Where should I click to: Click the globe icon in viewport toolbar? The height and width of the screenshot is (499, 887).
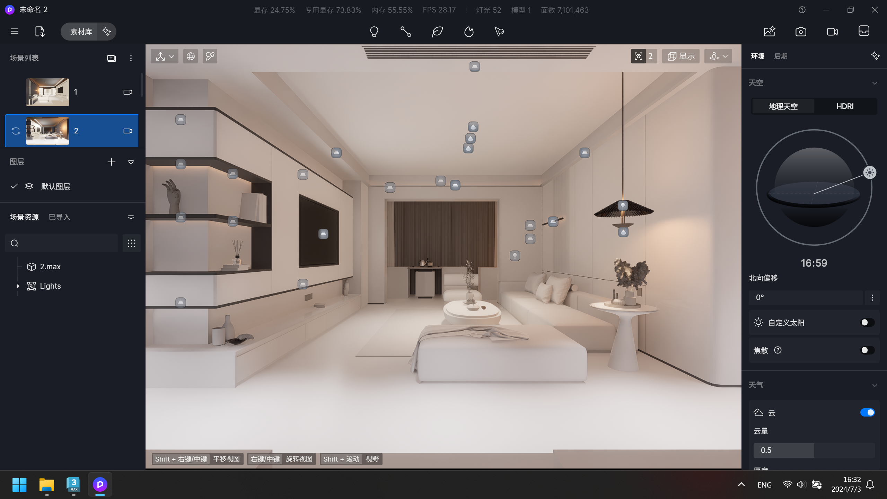[x=191, y=56]
